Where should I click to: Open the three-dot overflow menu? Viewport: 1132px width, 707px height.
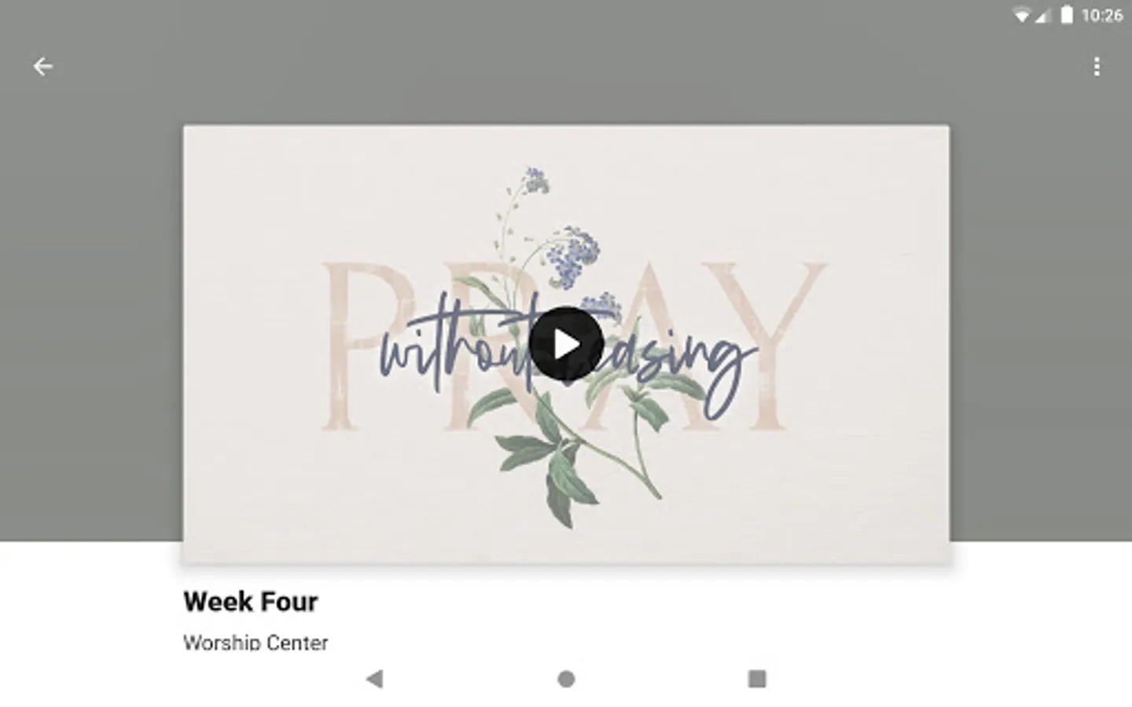click(1097, 67)
